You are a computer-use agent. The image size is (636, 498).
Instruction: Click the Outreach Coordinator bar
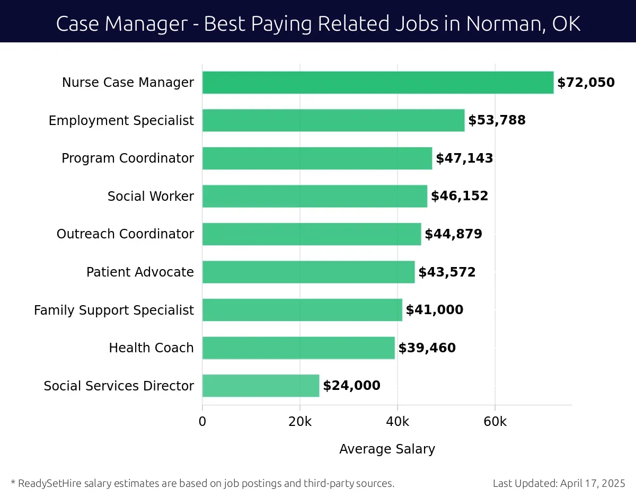[312, 234]
